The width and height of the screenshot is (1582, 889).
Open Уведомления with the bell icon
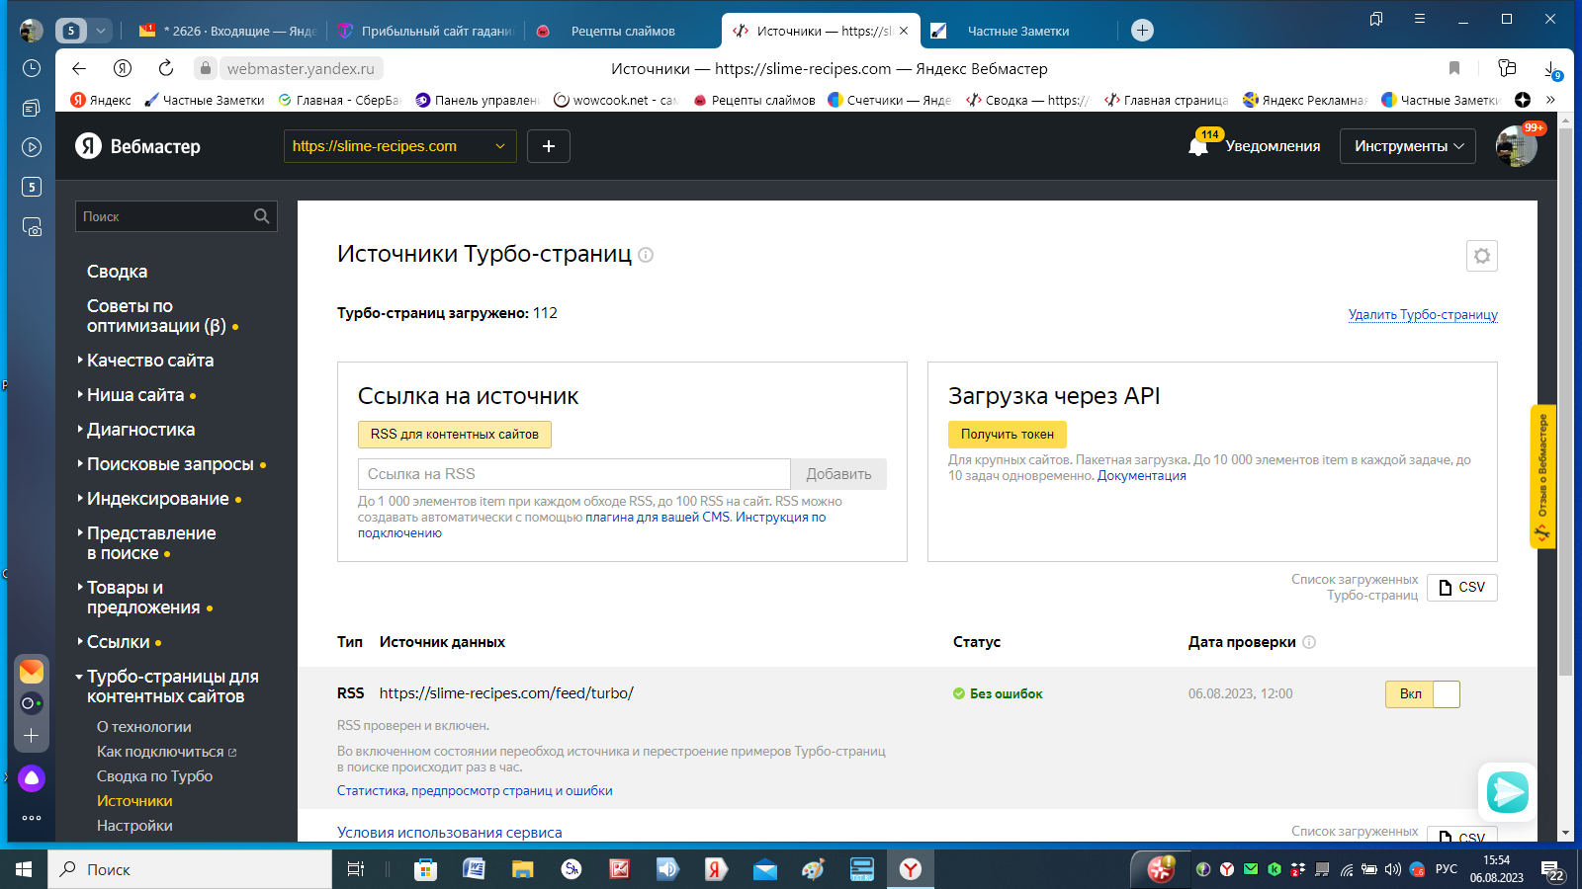[1198, 146]
